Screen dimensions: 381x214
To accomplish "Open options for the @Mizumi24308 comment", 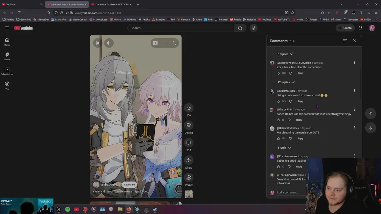I will 355,91.
